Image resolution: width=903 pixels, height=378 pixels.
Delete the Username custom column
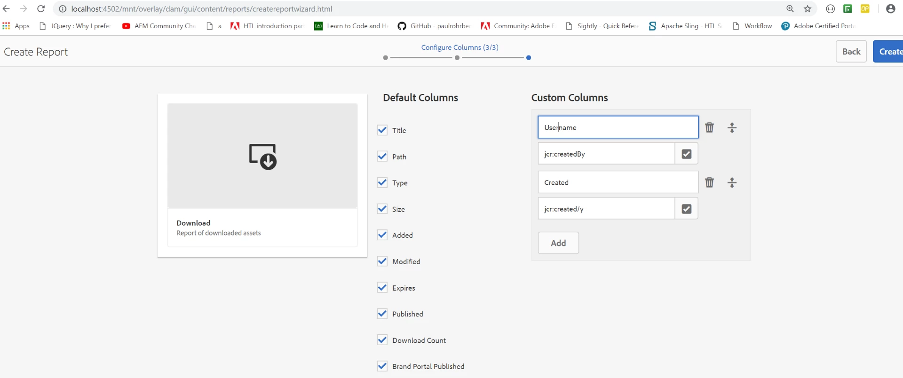coord(709,127)
